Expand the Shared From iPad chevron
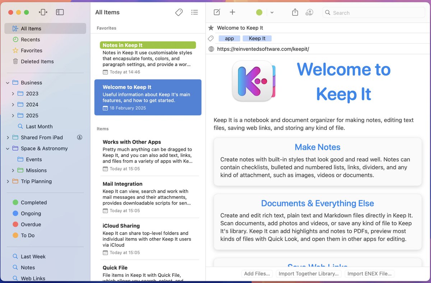431x283 pixels. [x=8, y=138]
